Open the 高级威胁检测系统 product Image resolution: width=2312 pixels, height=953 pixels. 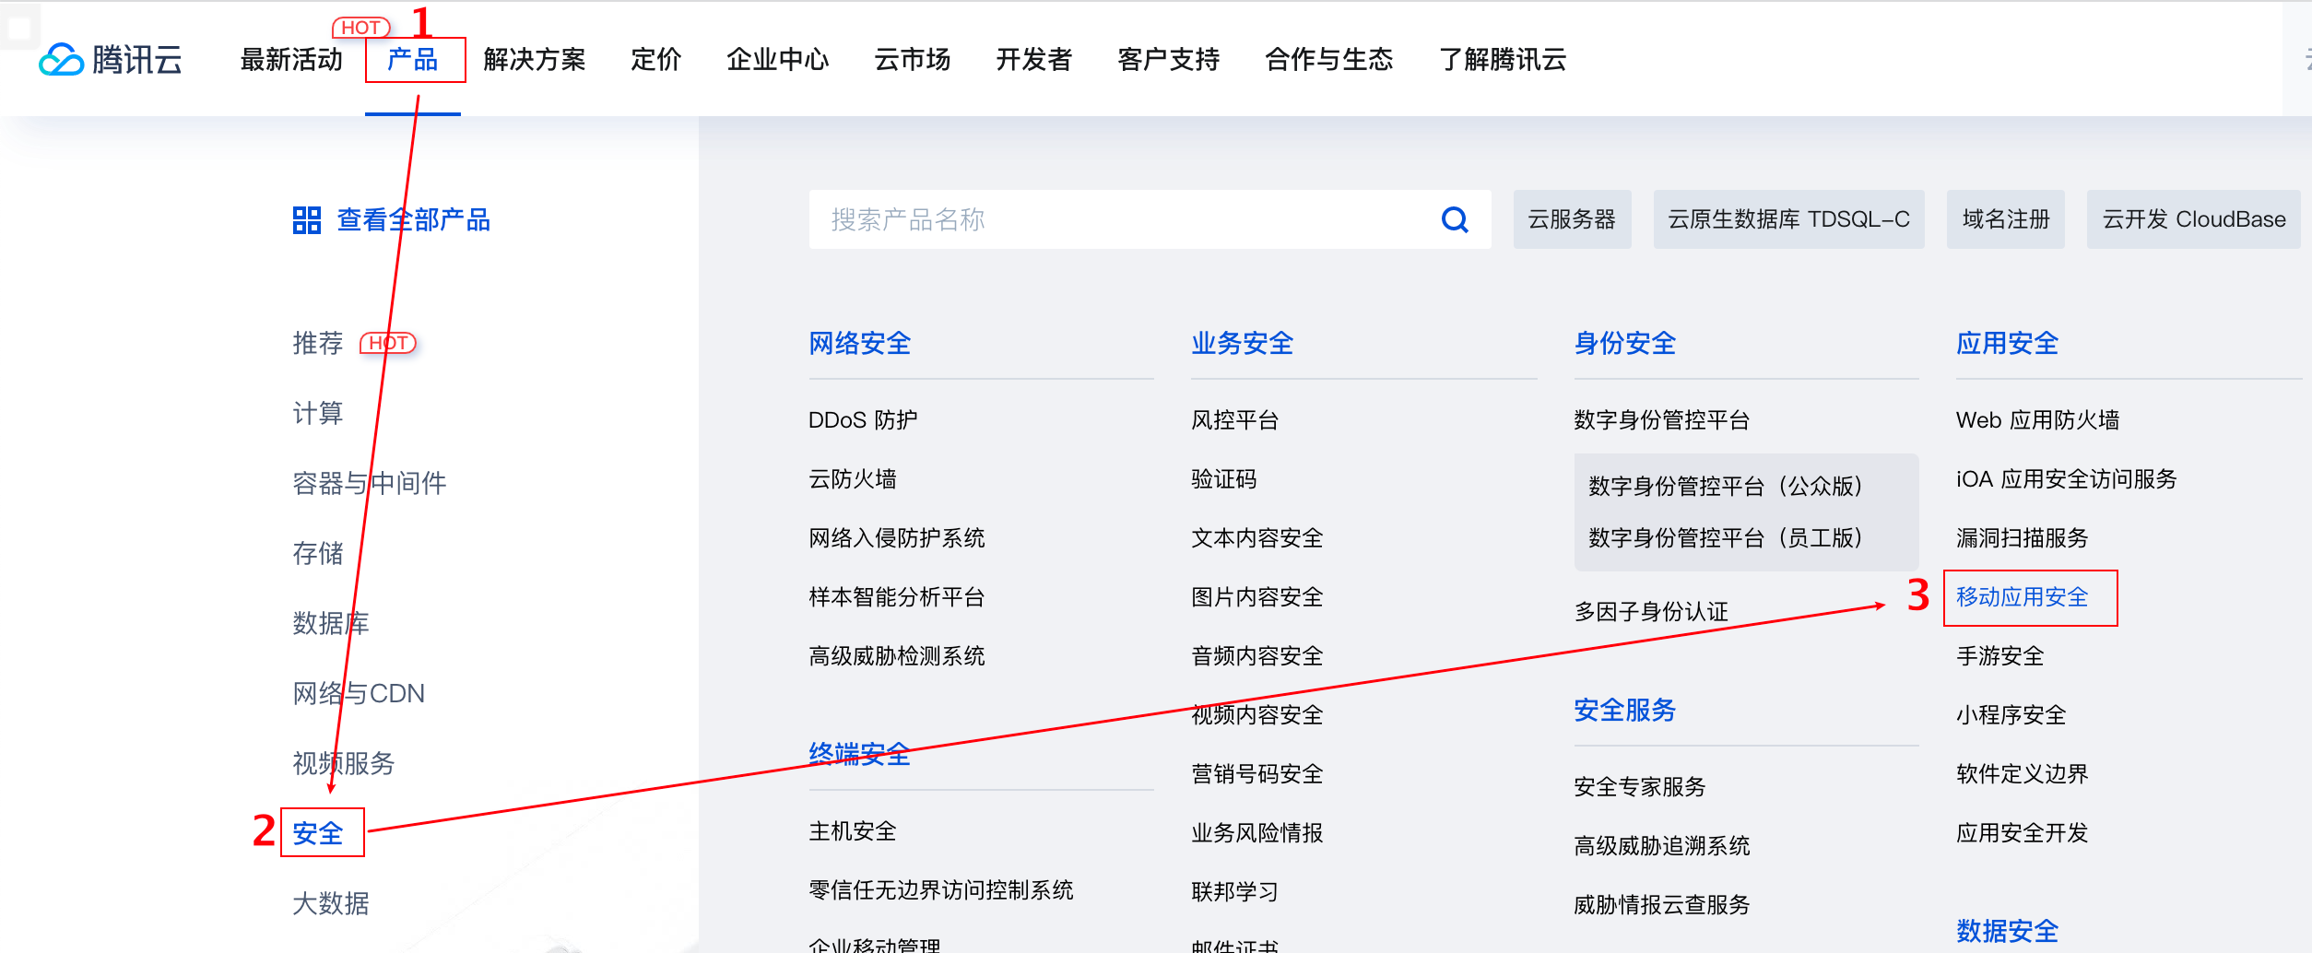point(897,656)
